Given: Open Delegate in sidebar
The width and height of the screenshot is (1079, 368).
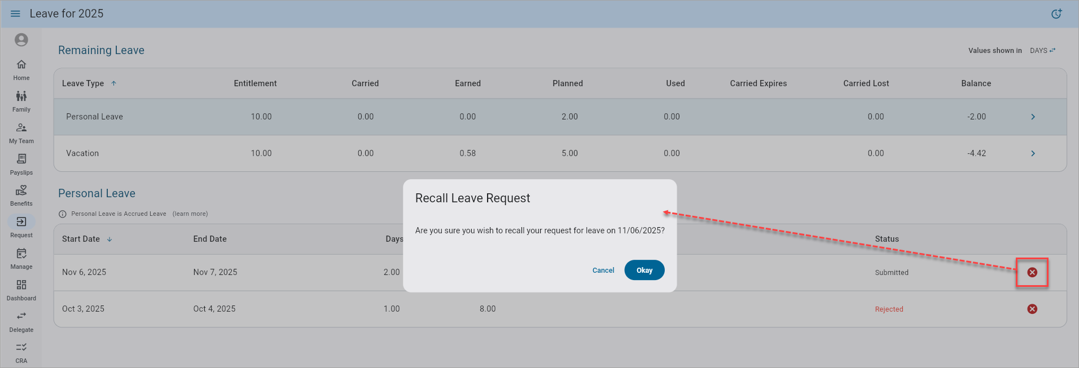Looking at the screenshot, I should pos(21,322).
